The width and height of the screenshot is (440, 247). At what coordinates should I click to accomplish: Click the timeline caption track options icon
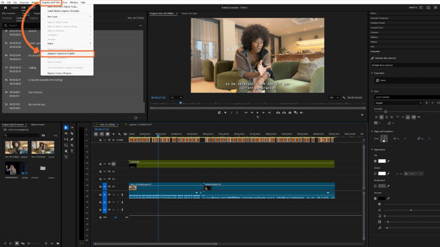(125, 134)
